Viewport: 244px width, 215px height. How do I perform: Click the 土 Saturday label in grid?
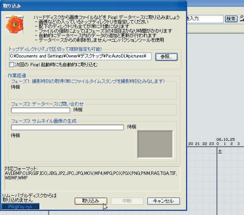(220, 151)
